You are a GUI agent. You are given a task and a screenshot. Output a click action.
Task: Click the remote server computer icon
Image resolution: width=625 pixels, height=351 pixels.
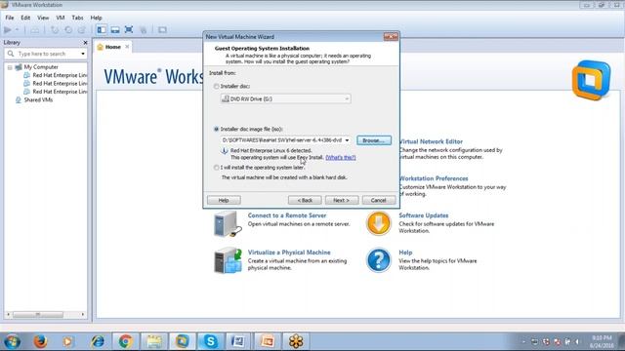coord(228,223)
